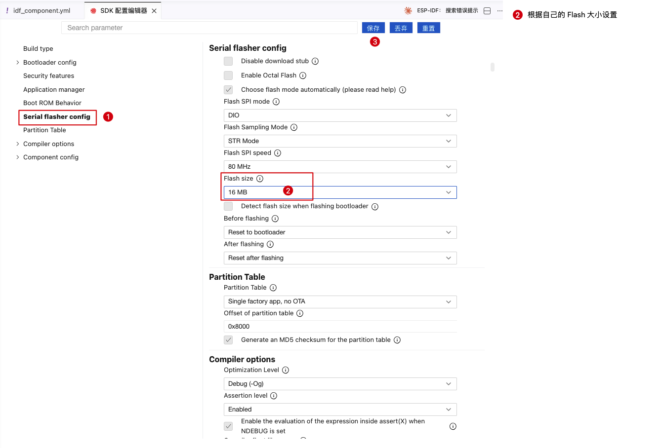Open info icon beside Flash SPI speed
661x448 pixels.
pos(278,153)
